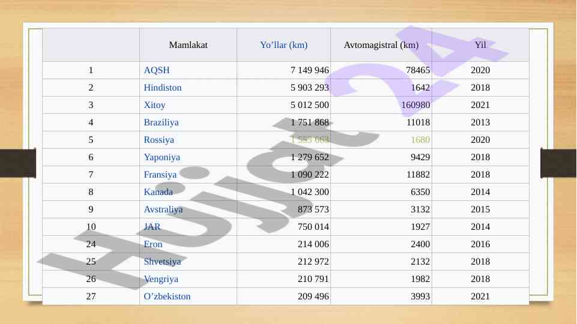Select the Mamlakat column header
577x324 pixels.
[188, 45]
